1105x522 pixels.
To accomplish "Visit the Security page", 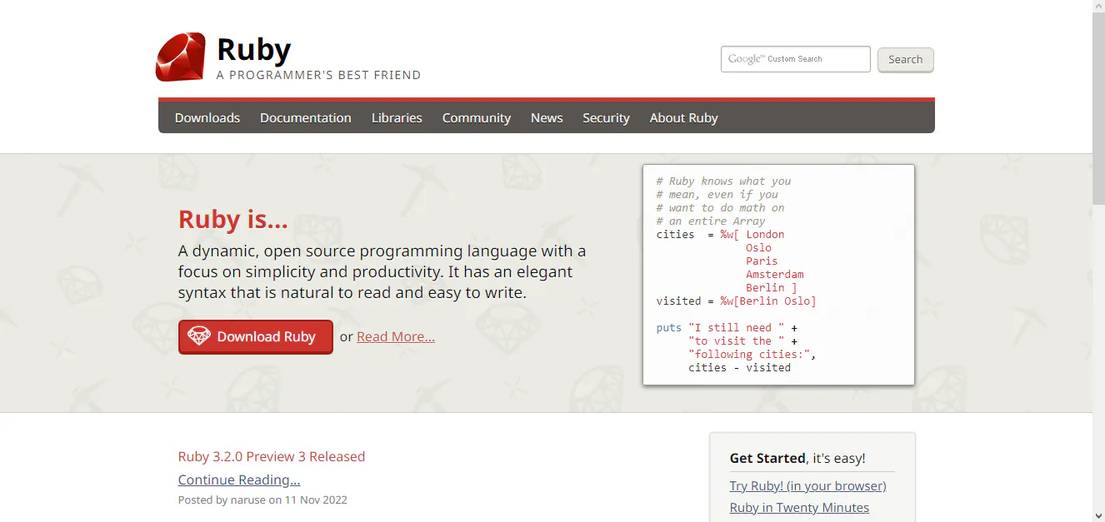I will click(x=606, y=117).
